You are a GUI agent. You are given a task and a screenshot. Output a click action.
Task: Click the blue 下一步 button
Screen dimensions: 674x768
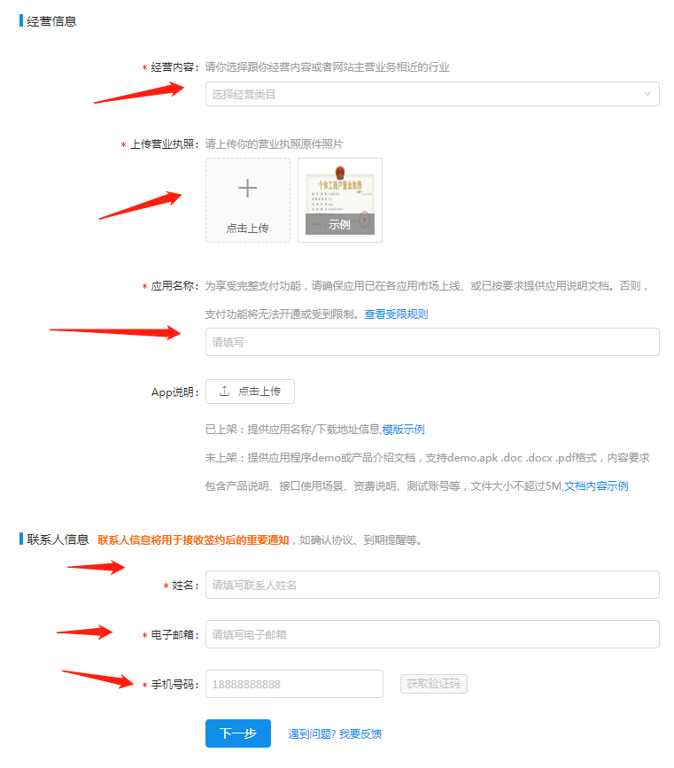tap(238, 733)
